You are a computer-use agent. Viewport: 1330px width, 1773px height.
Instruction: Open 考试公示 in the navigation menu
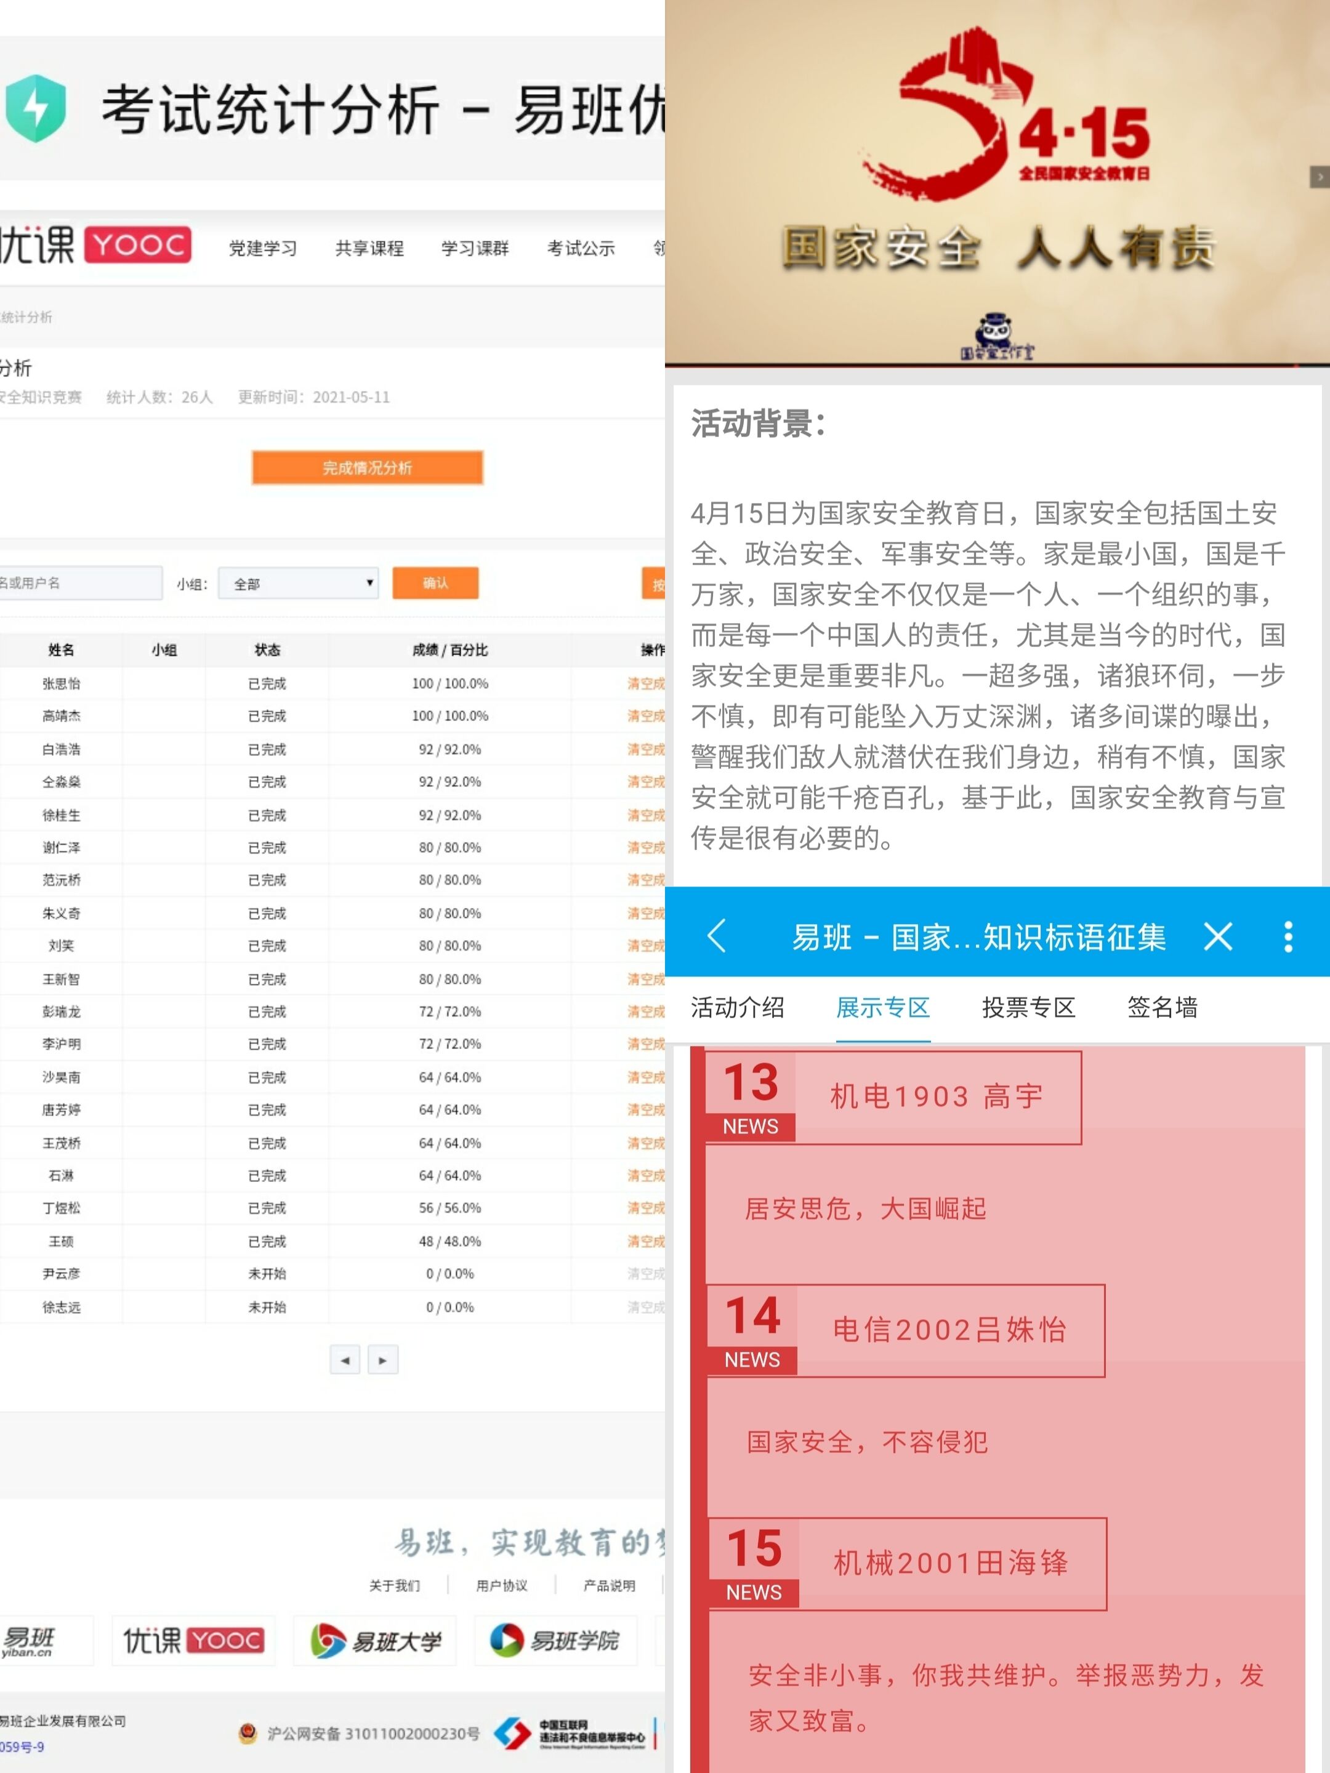581,249
